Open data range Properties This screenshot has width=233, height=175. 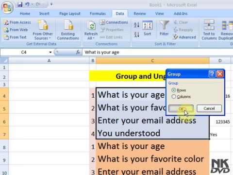(112, 30)
